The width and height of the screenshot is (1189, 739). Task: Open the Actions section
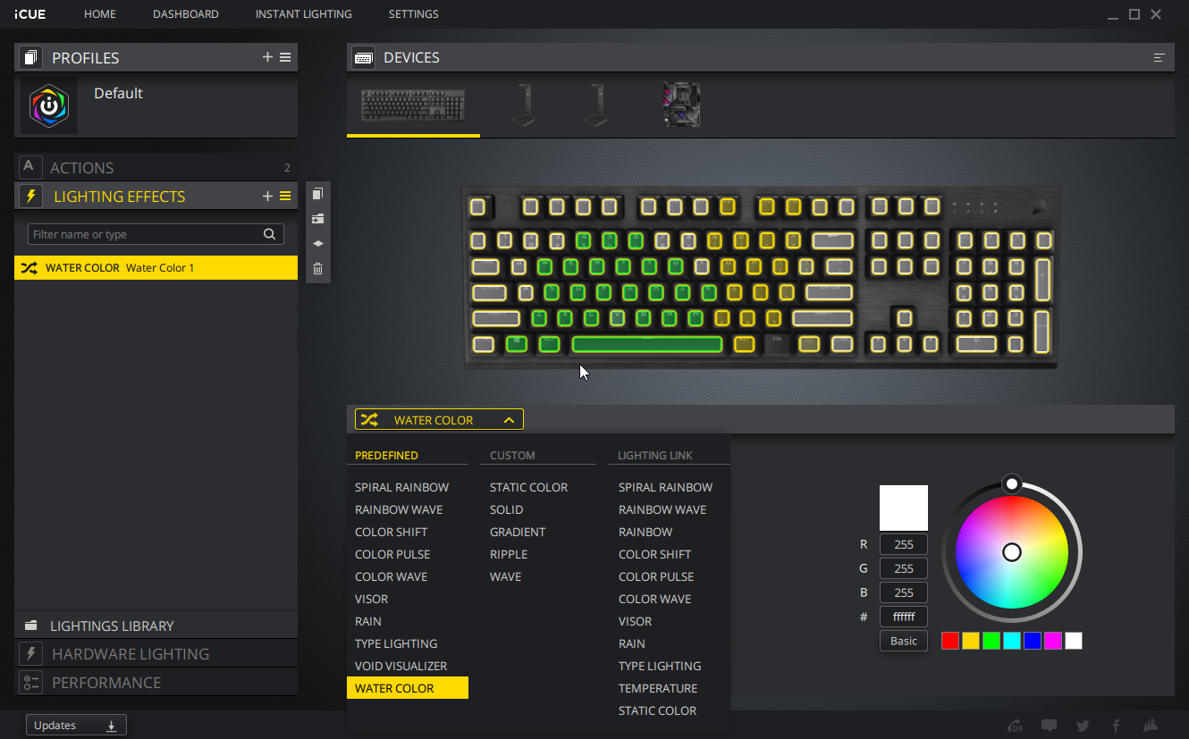point(156,167)
